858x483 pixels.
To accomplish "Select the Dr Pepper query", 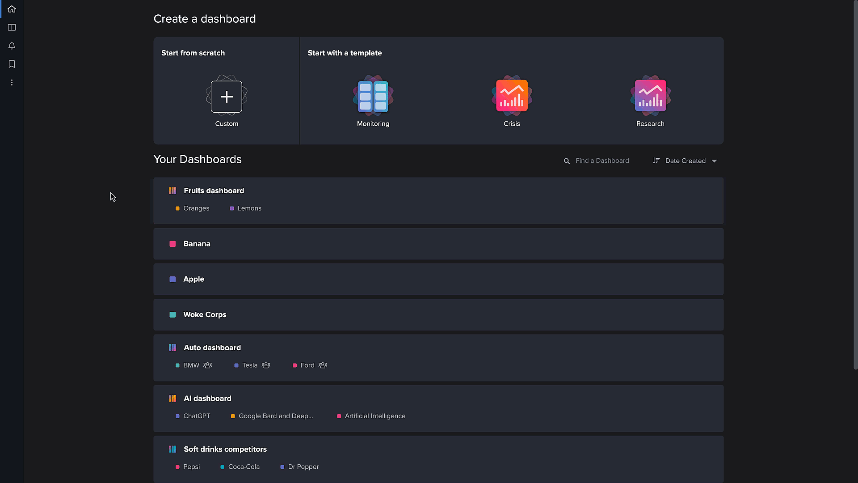I will (299, 467).
